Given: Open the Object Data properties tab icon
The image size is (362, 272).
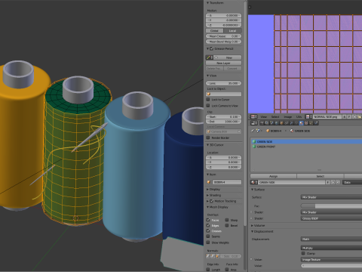Looking at the screenshot, I should tap(296, 123).
